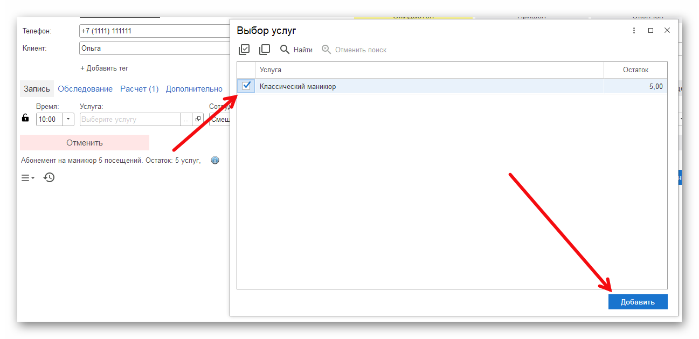699x339 pixels.
Task: Open the history clock icon
Action: point(49,177)
